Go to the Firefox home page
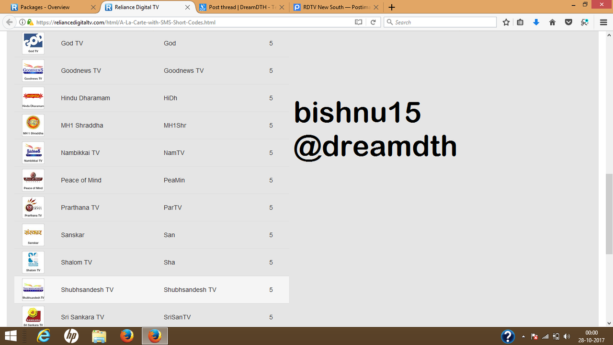Viewport: 613px width, 345px height. point(552,22)
